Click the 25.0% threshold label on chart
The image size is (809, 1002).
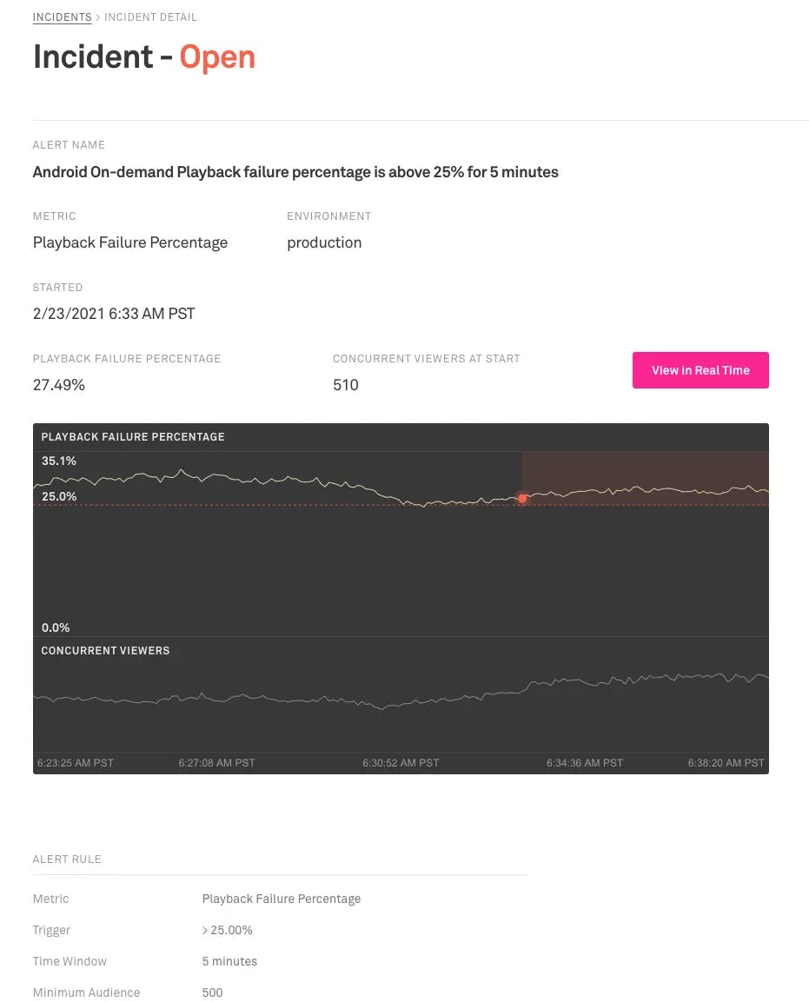(x=59, y=497)
